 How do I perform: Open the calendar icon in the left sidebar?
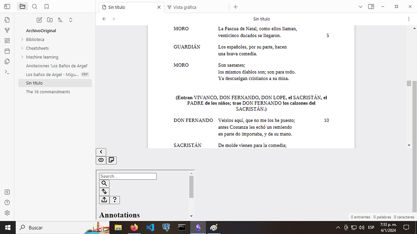coord(7,51)
